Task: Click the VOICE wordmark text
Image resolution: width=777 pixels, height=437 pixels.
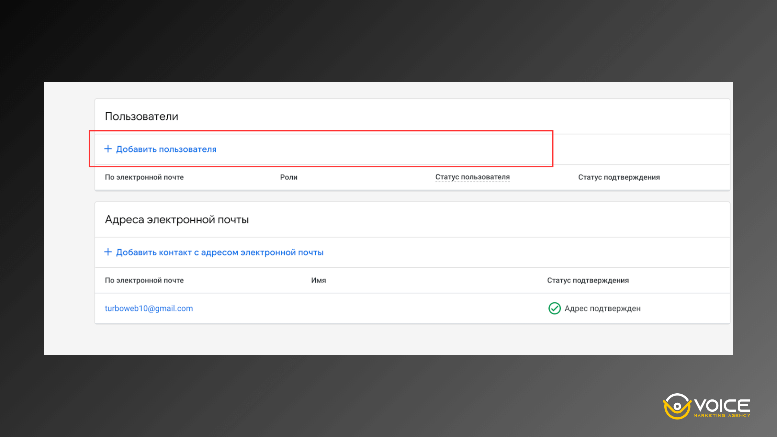Action: (722, 405)
